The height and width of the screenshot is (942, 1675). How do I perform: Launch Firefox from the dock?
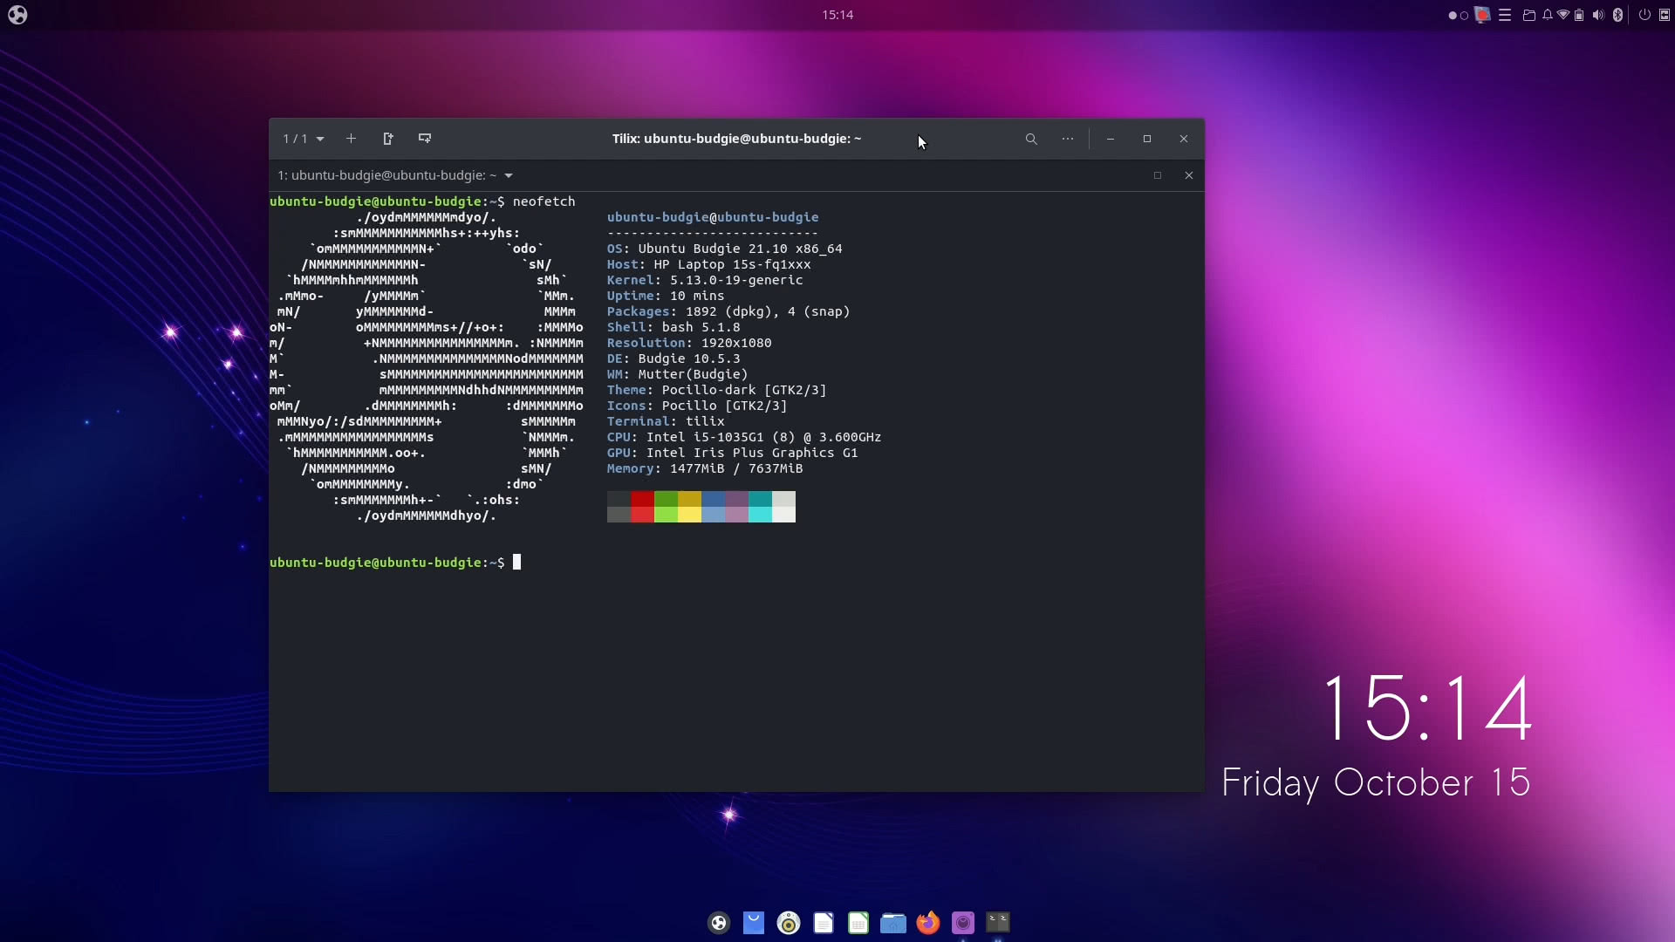[x=928, y=922]
